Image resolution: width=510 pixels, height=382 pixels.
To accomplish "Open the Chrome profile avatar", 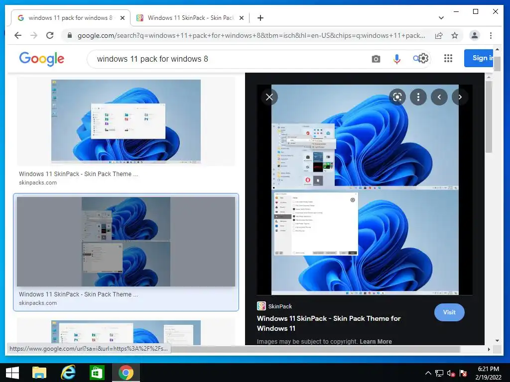I will pos(475,35).
